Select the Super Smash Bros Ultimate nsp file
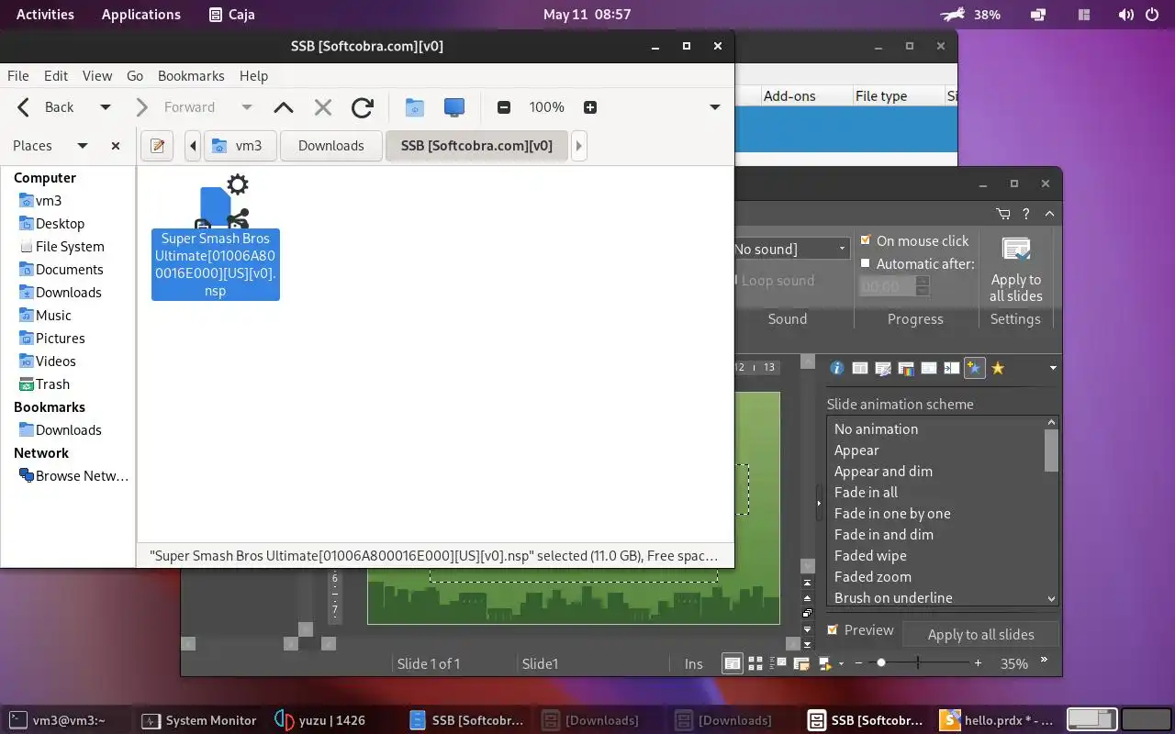 pos(216,236)
